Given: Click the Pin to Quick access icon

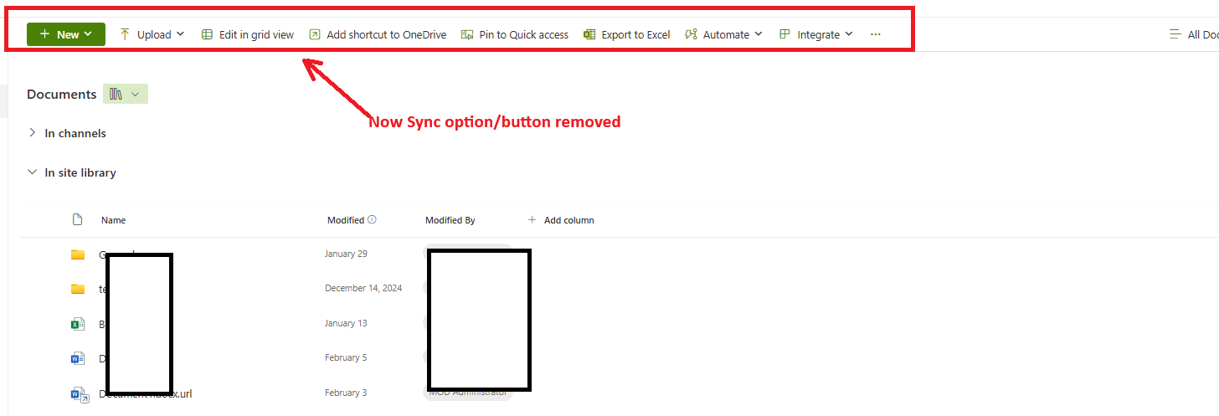Looking at the screenshot, I should tap(467, 34).
